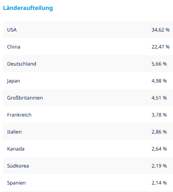Click the 2,64 % Kanada percentage
Screen dimensions: 173x192
pos(159,149)
